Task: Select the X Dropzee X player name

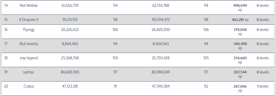Action: 29,20
